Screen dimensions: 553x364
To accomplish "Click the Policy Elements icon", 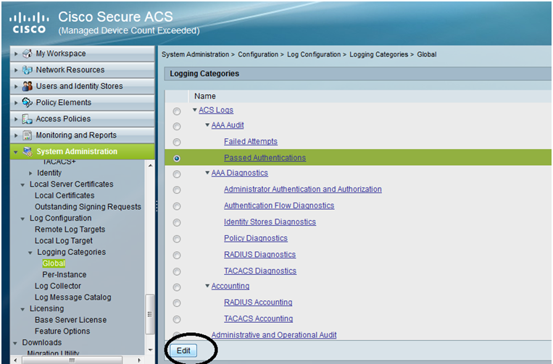I will pos(27,103).
